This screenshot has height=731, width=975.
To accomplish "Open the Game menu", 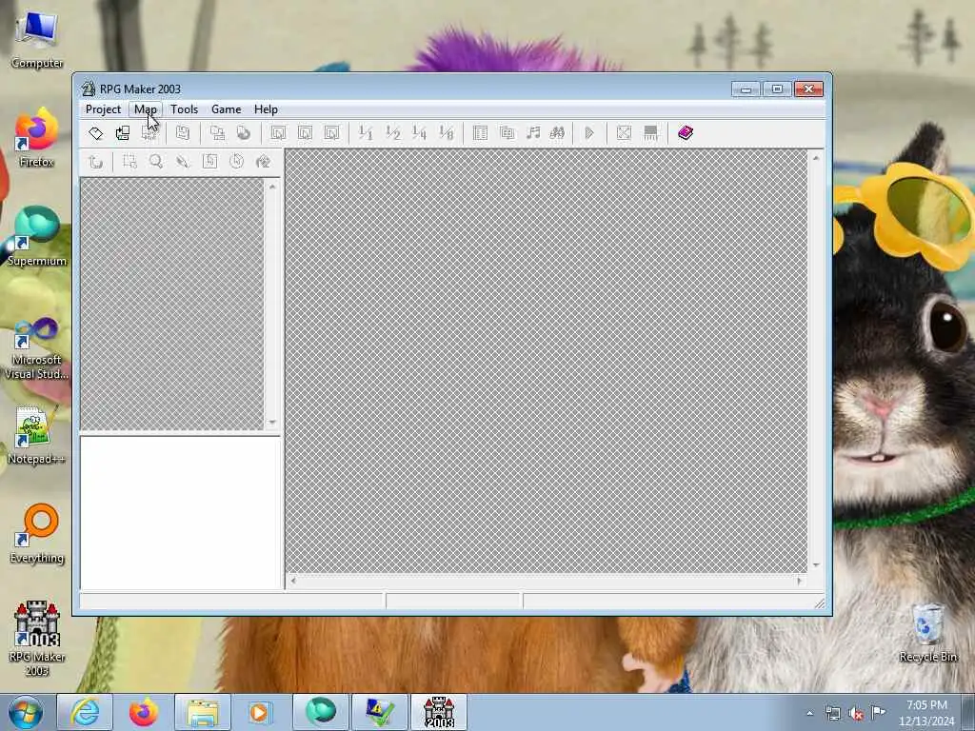I will [x=226, y=109].
